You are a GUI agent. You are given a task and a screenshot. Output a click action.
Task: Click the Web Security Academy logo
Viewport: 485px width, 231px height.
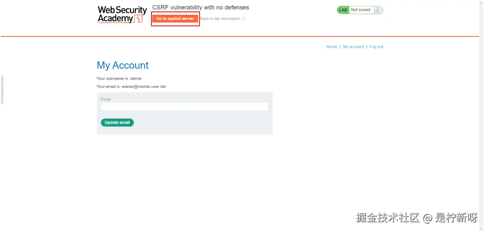[x=122, y=14]
